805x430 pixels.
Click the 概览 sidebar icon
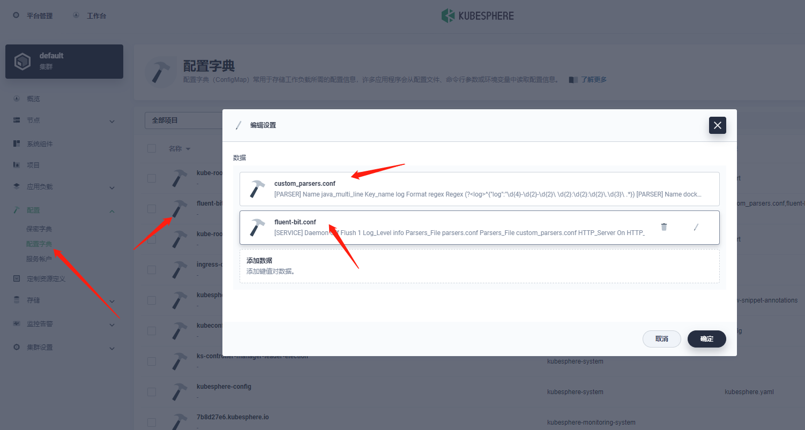pos(17,99)
